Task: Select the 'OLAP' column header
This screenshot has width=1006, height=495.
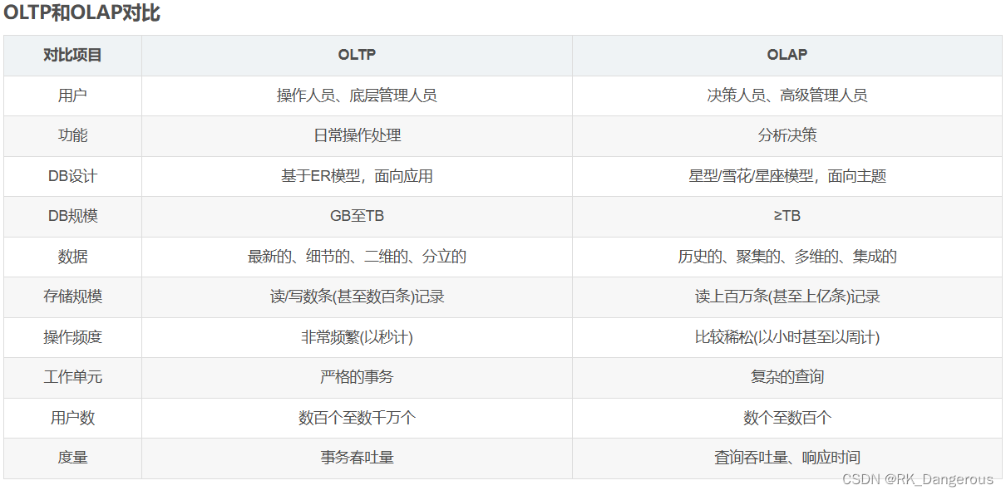Action: click(x=787, y=56)
